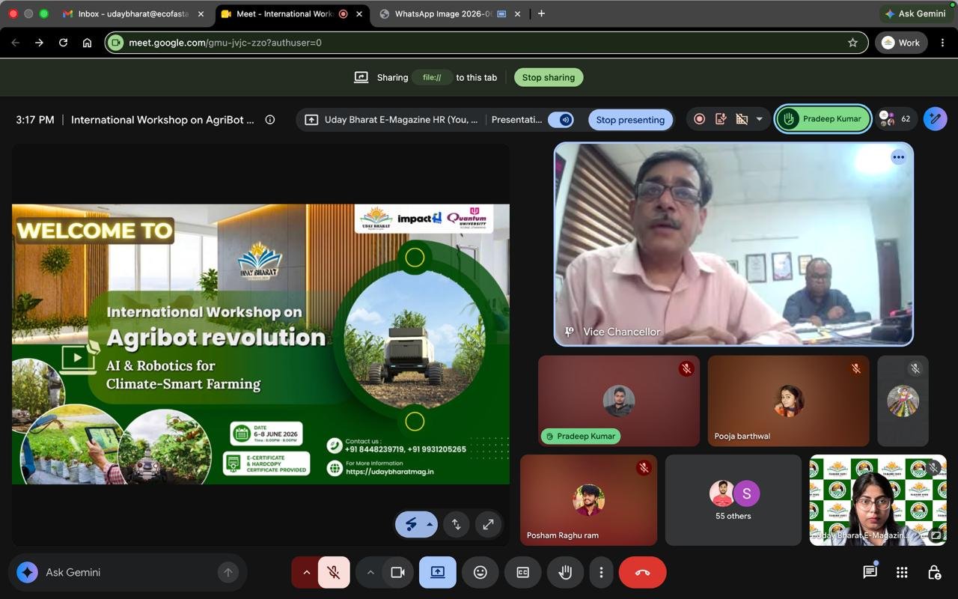Click the Pradeep Kumar raised hand chip
This screenshot has height=599, width=958.
pyautogui.click(x=823, y=119)
